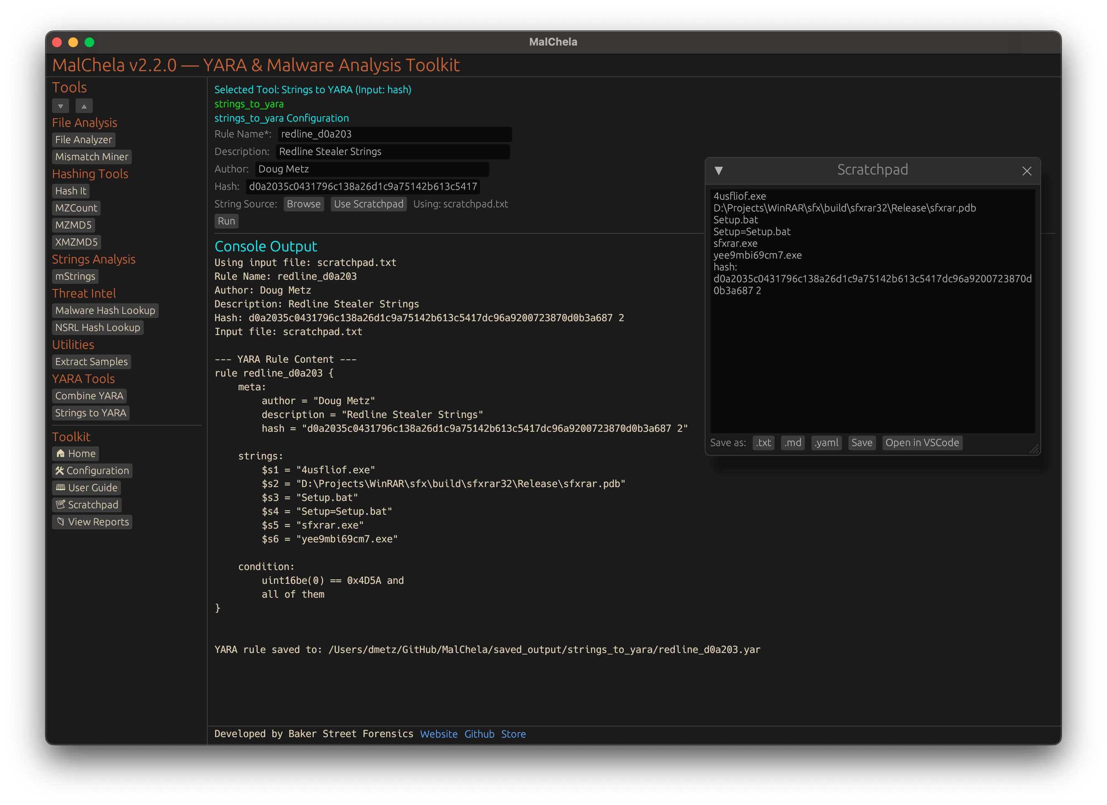Click the 'Using: scratchpad.txt' label

pos(460,204)
